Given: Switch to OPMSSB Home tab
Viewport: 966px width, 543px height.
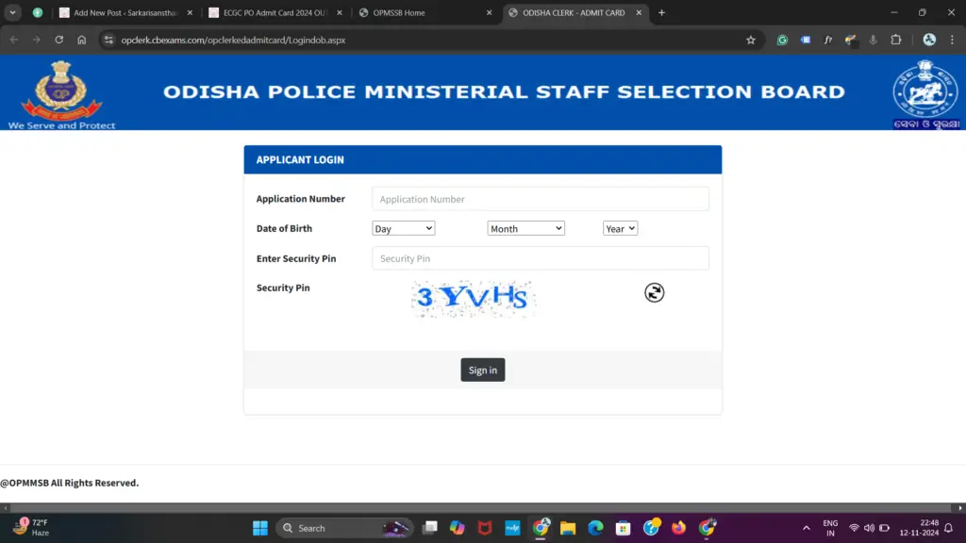Looking at the screenshot, I should (x=425, y=12).
